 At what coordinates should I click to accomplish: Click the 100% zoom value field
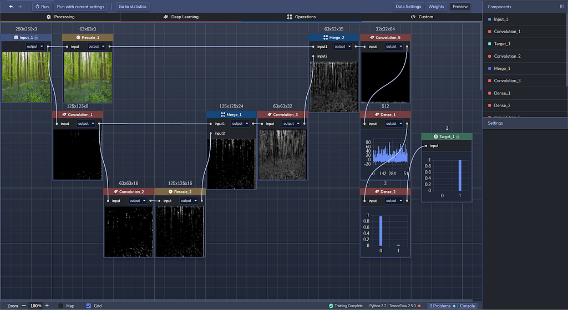(x=35, y=306)
